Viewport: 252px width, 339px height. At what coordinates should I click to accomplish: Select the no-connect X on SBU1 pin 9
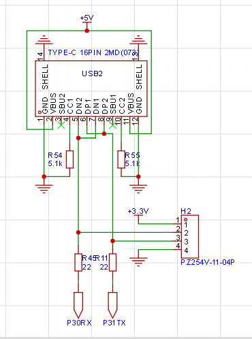112,125
